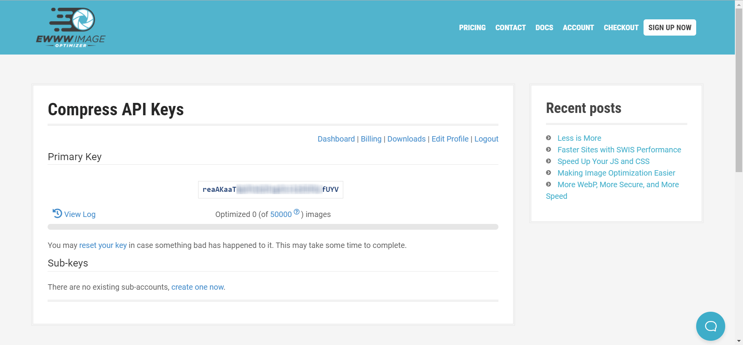743x345 pixels.
Task: Open the chat support bubble
Action: pyautogui.click(x=710, y=326)
